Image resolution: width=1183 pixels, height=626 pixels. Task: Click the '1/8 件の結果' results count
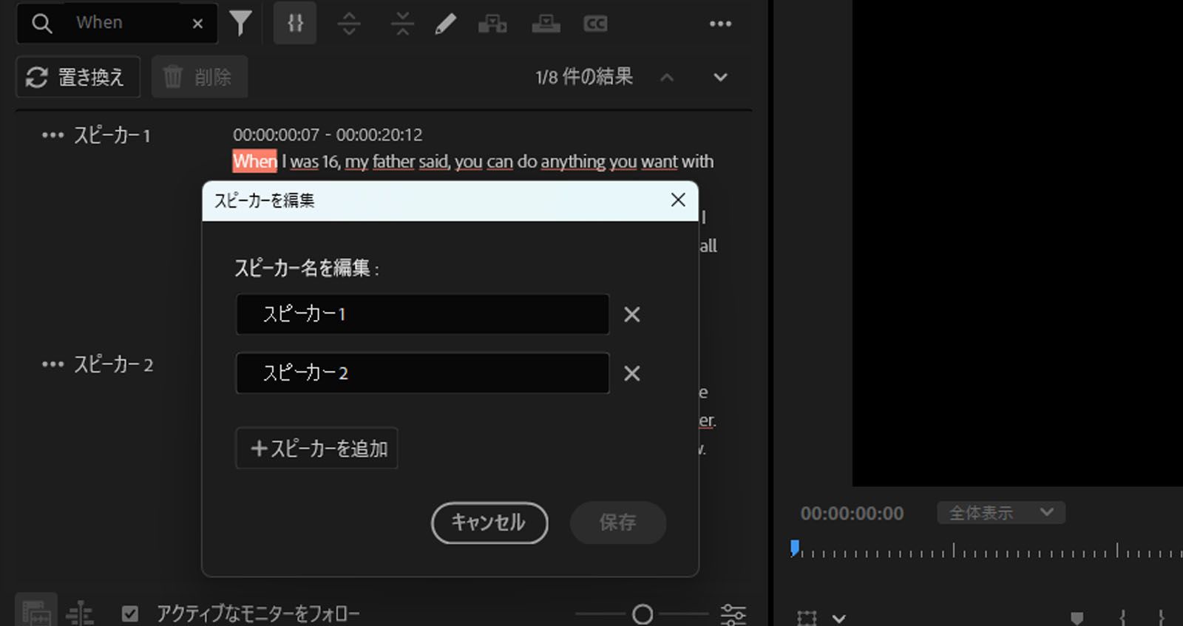click(x=584, y=77)
